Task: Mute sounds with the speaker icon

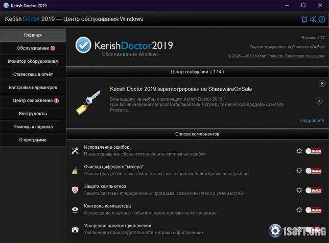Action: pyautogui.click(x=313, y=19)
